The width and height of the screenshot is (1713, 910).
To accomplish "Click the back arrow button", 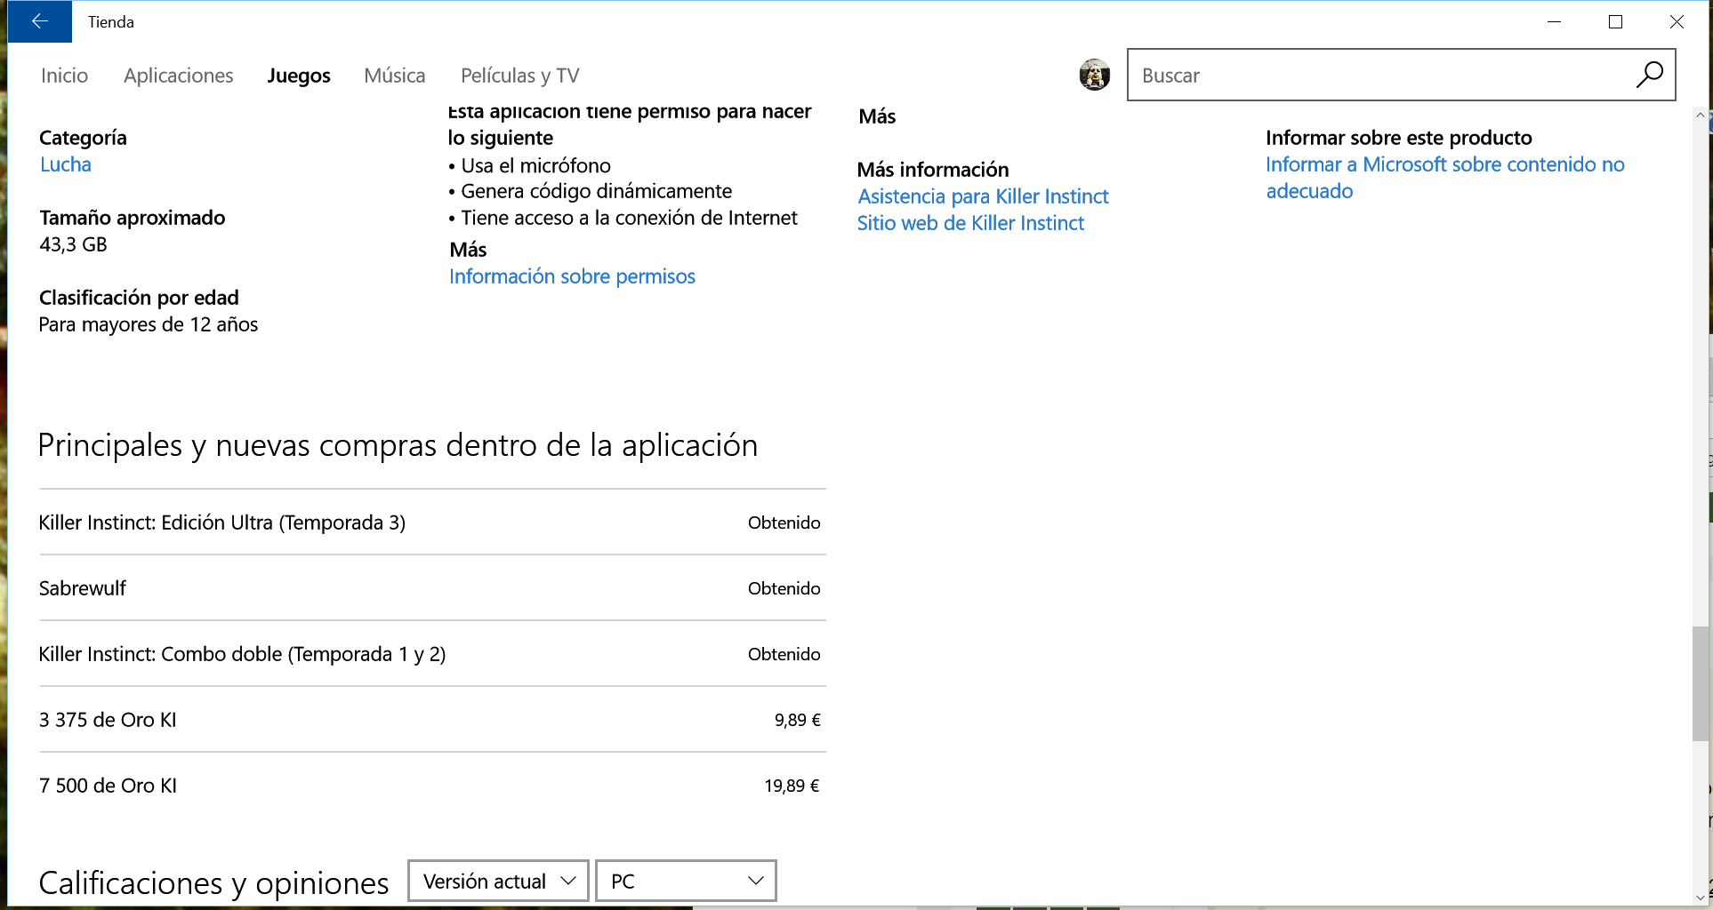I will [39, 21].
